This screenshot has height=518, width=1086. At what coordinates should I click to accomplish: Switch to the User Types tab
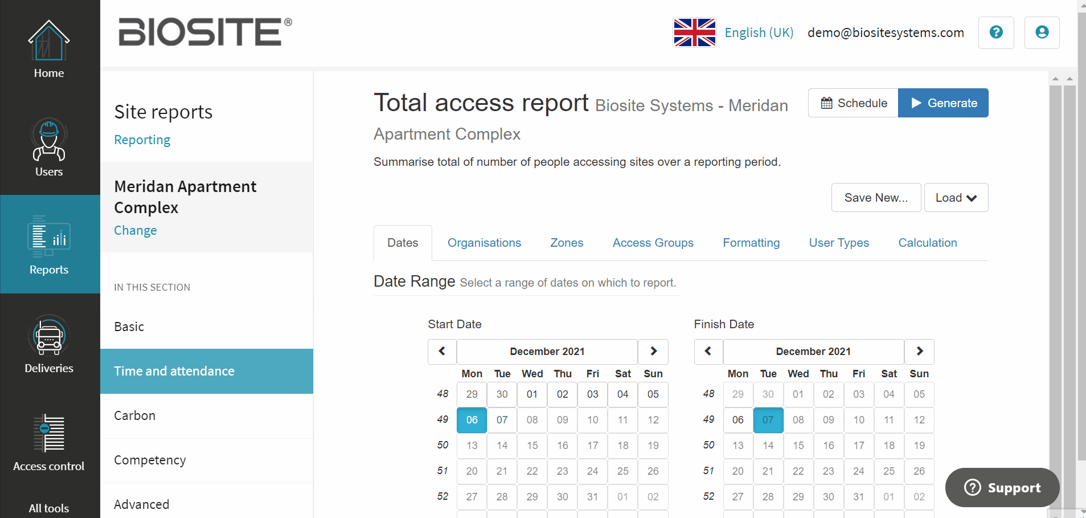839,243
